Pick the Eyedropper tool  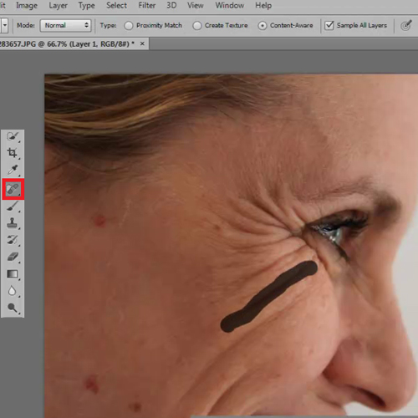tap(13, 170)
